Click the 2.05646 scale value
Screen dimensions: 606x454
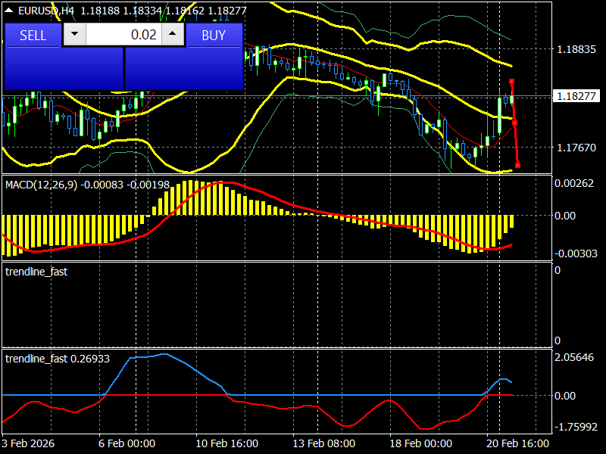(574, 357)
